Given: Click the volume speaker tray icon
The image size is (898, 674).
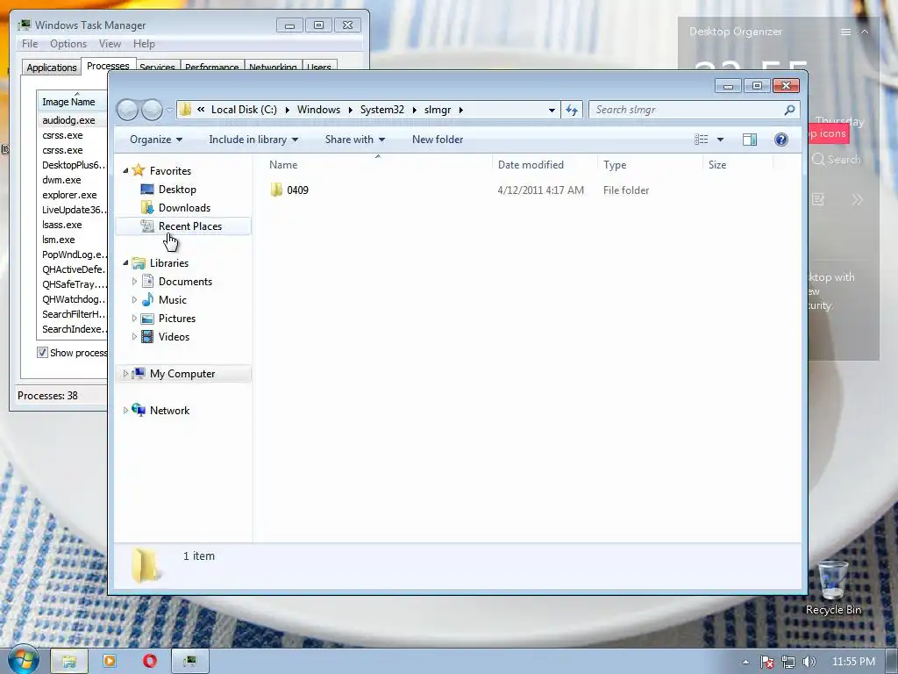Looking at the screenshot, I should (x=809, y=662).
